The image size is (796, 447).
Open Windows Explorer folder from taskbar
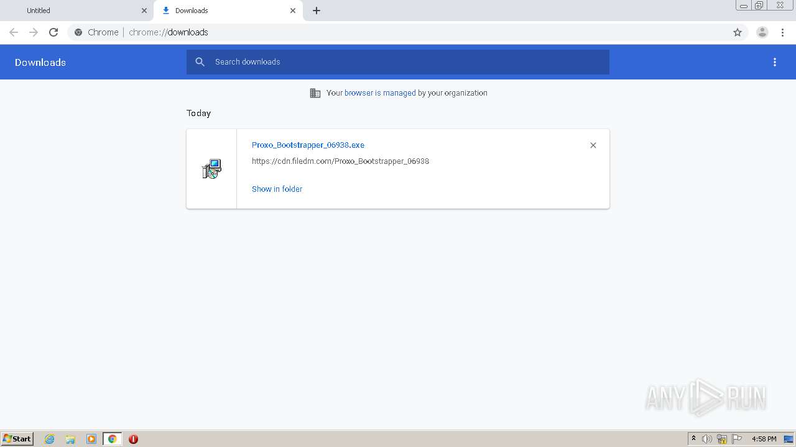point(70,439)
